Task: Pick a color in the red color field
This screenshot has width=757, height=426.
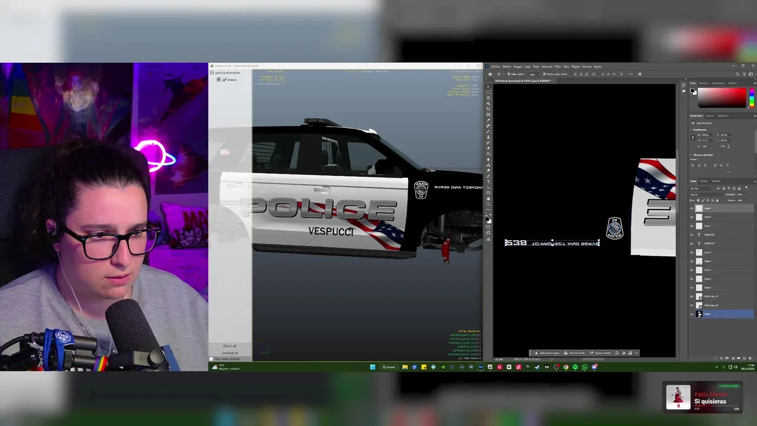Action: coord(722,98)
